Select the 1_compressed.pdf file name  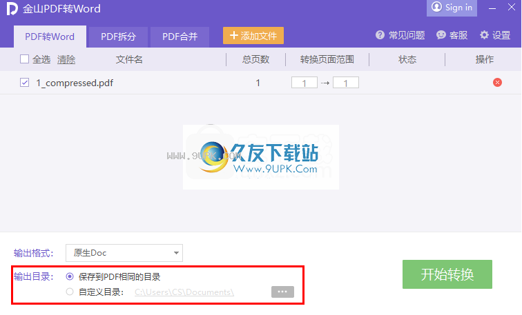coord(75,83)
